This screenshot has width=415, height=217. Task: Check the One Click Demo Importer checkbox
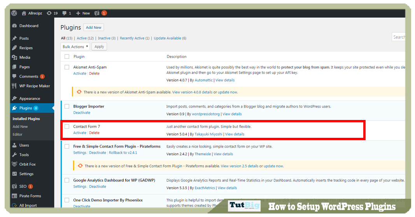[67, 200]
